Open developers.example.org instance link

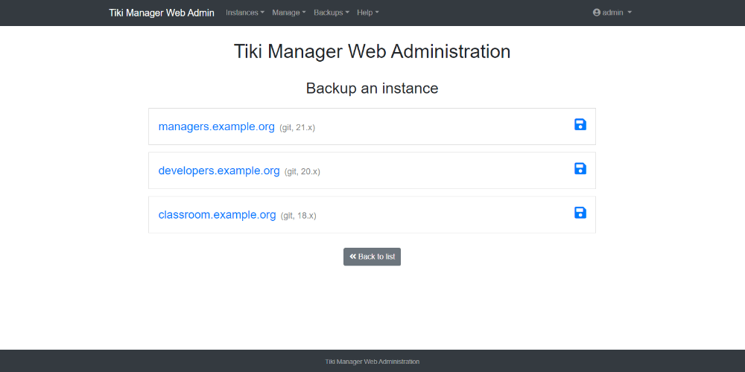click(219, 171)
